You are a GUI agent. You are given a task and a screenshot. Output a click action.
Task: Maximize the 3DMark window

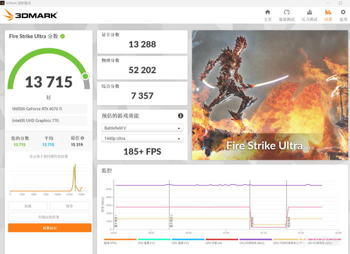point(340,3)
